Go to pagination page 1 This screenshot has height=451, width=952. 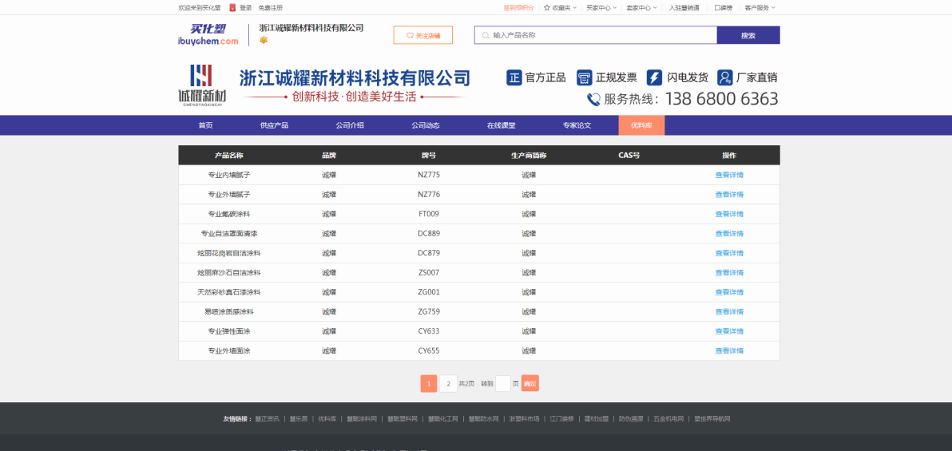point(429,384)
